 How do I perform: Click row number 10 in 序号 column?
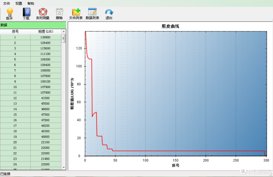(x=15, y=87)
